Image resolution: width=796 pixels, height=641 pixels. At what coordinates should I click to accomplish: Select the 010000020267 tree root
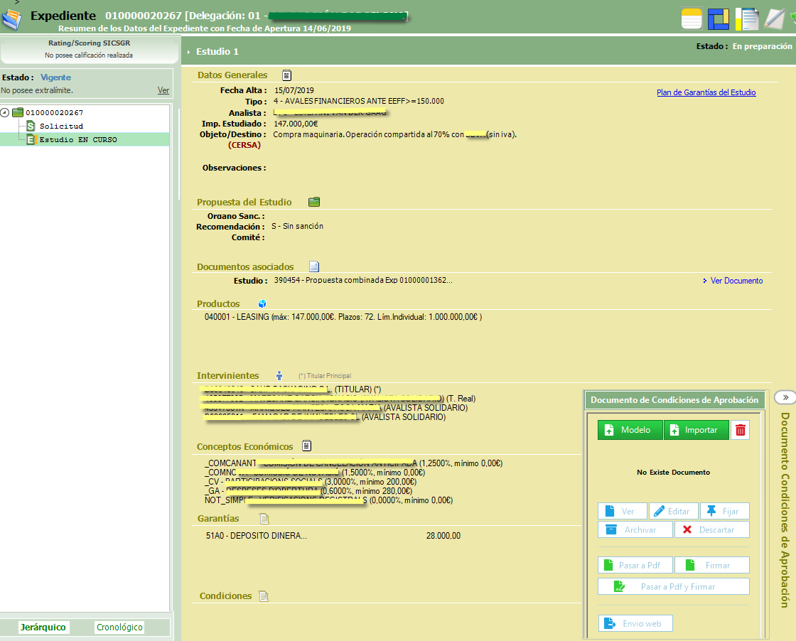coord(54,113)
